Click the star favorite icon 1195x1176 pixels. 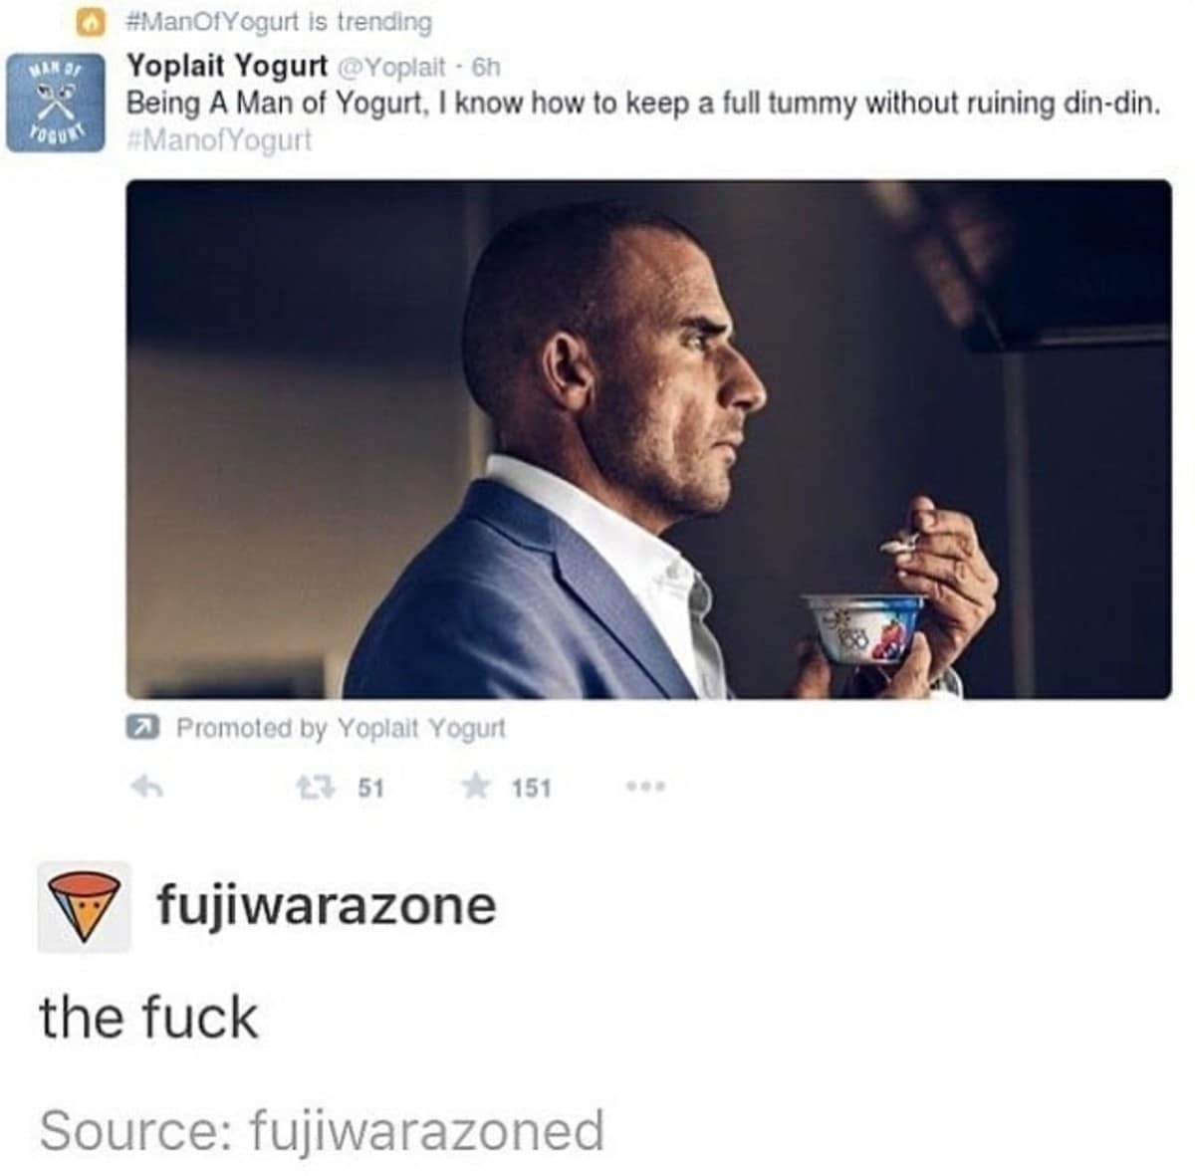[x=477, y=787]
